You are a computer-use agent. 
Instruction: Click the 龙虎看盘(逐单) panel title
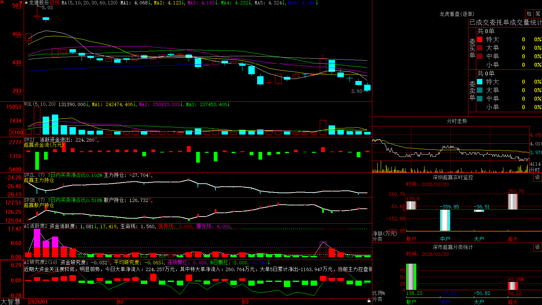[x=457, y=14]
